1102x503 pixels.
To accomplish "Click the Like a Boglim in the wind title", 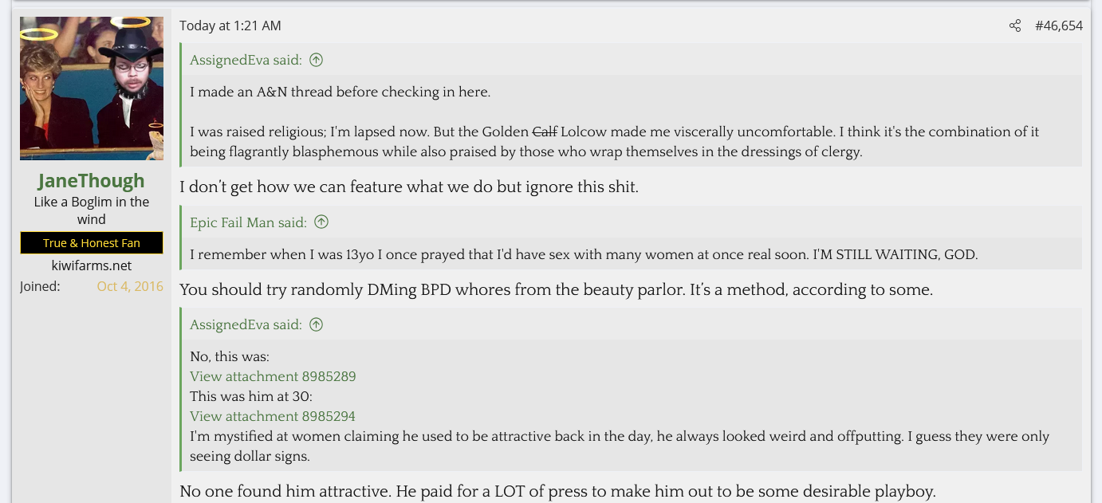I will point(92,210).
